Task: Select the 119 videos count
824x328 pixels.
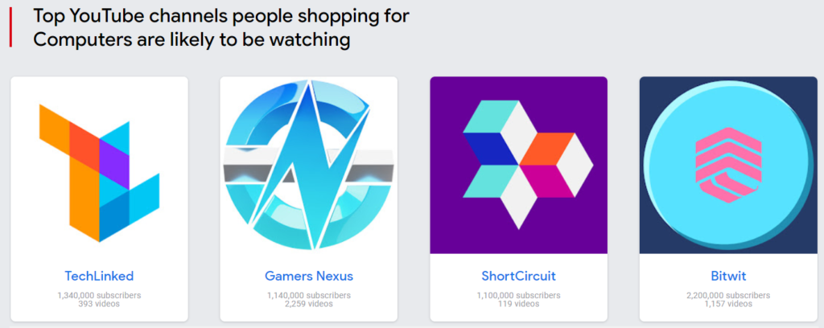Action: coord(519,304)
